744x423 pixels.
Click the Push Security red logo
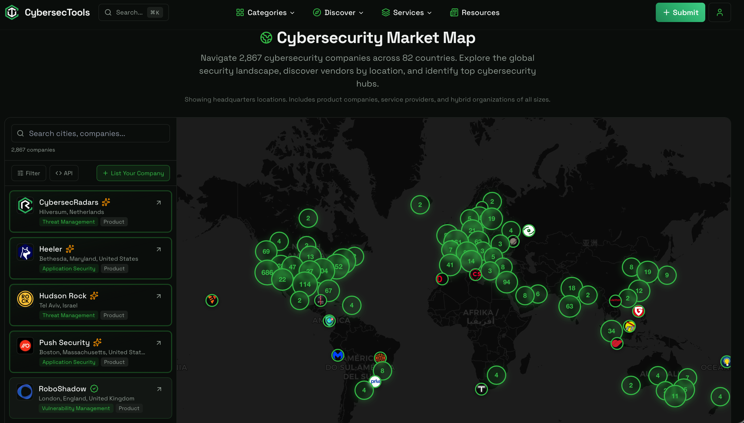25,346
